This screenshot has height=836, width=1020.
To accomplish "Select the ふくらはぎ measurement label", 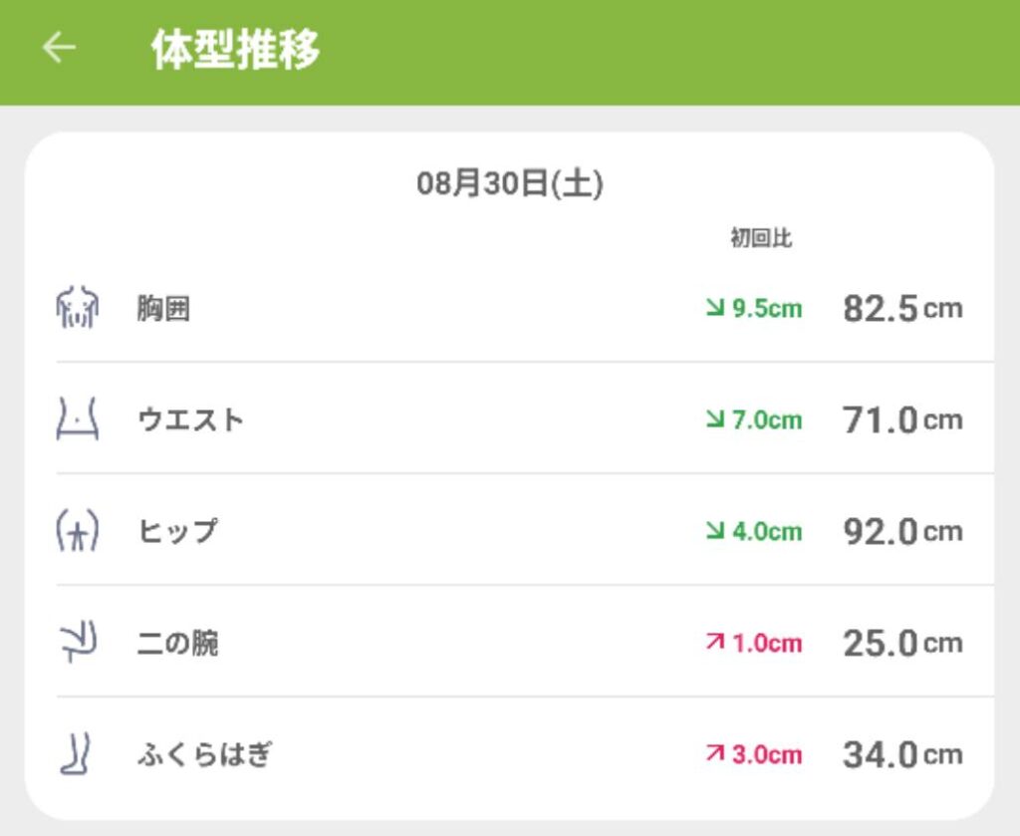I will [x=204, y=754].
